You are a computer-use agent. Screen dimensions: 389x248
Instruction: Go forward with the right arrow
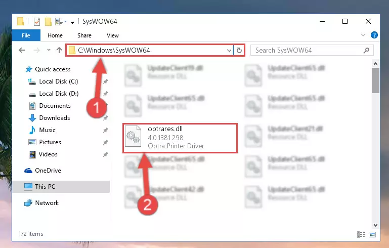coord(37,50)
